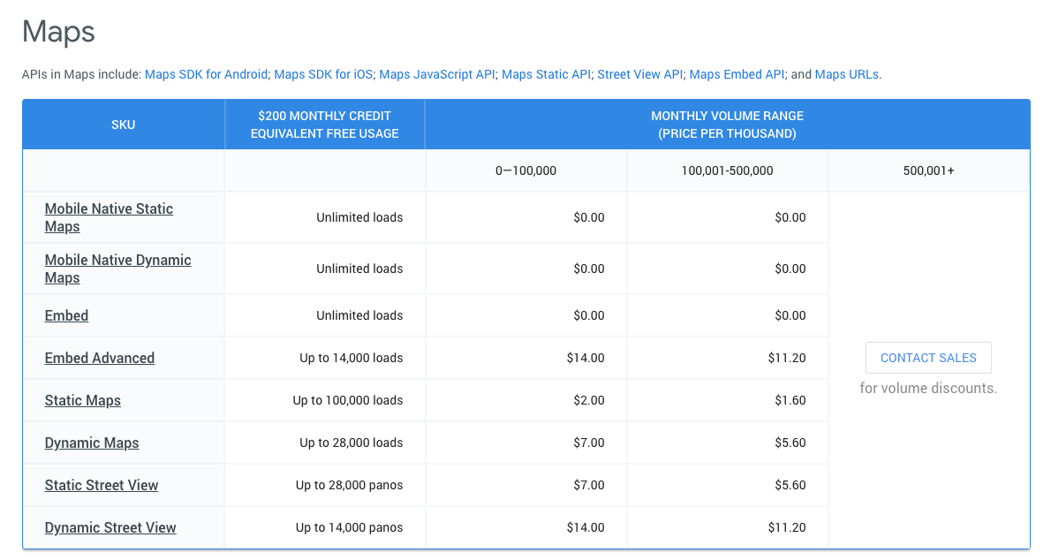The height and width of the screenshot is (560, 1051).
Task: Open the Dynamic Street View SKU
Action: 110,527
